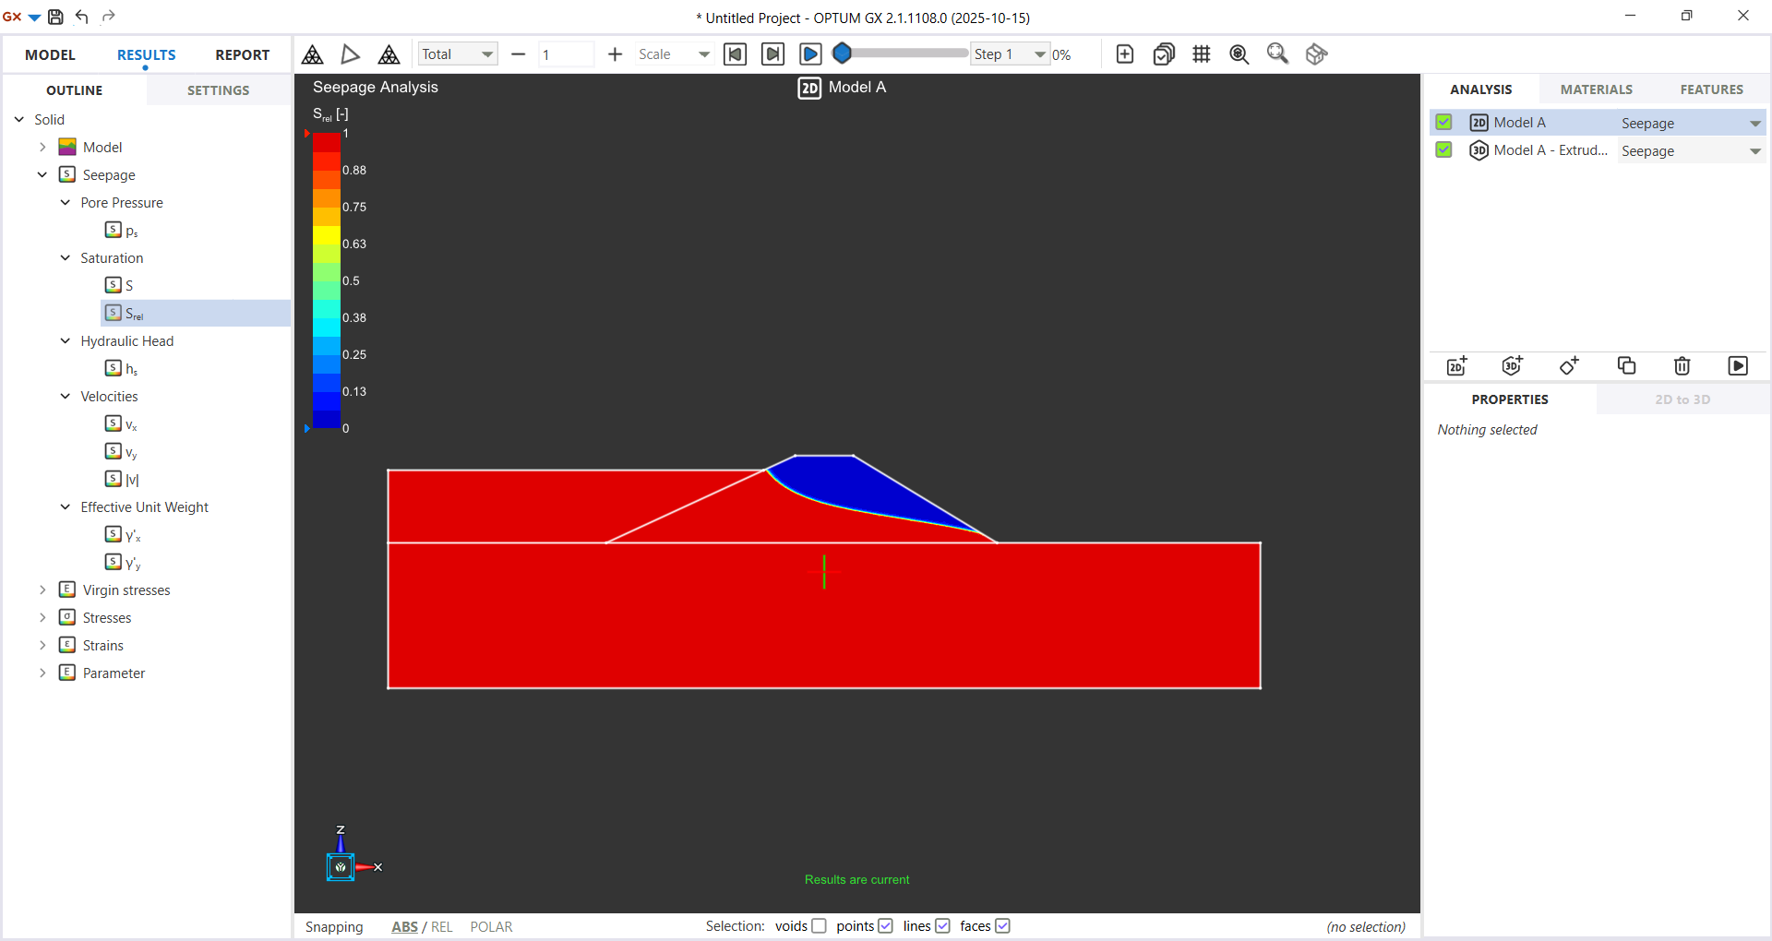Open the Seepage dropdown for Model A
Viewport: 1772px width, 941px height.
[x=1754, y=122]
